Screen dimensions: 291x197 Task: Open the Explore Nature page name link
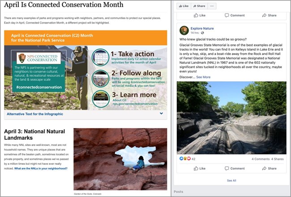click(x=202, y=28)
